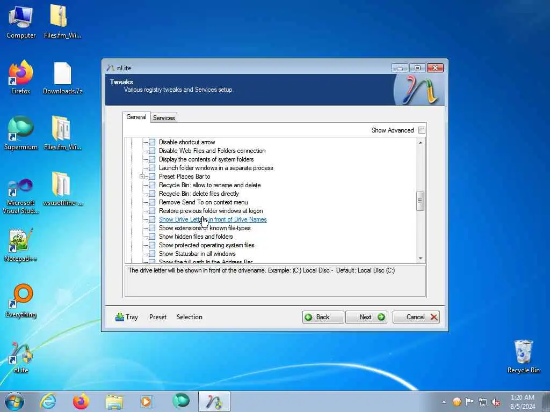The image size is (550, 412).
Task: Select the Supermium desktop shortcut
Action: pyautogui.click(x=21, y=134)
